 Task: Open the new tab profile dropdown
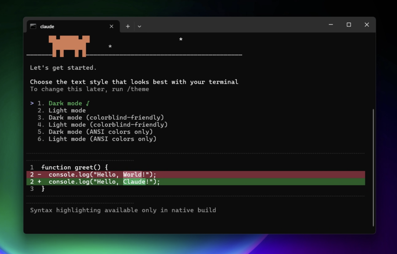140,26
